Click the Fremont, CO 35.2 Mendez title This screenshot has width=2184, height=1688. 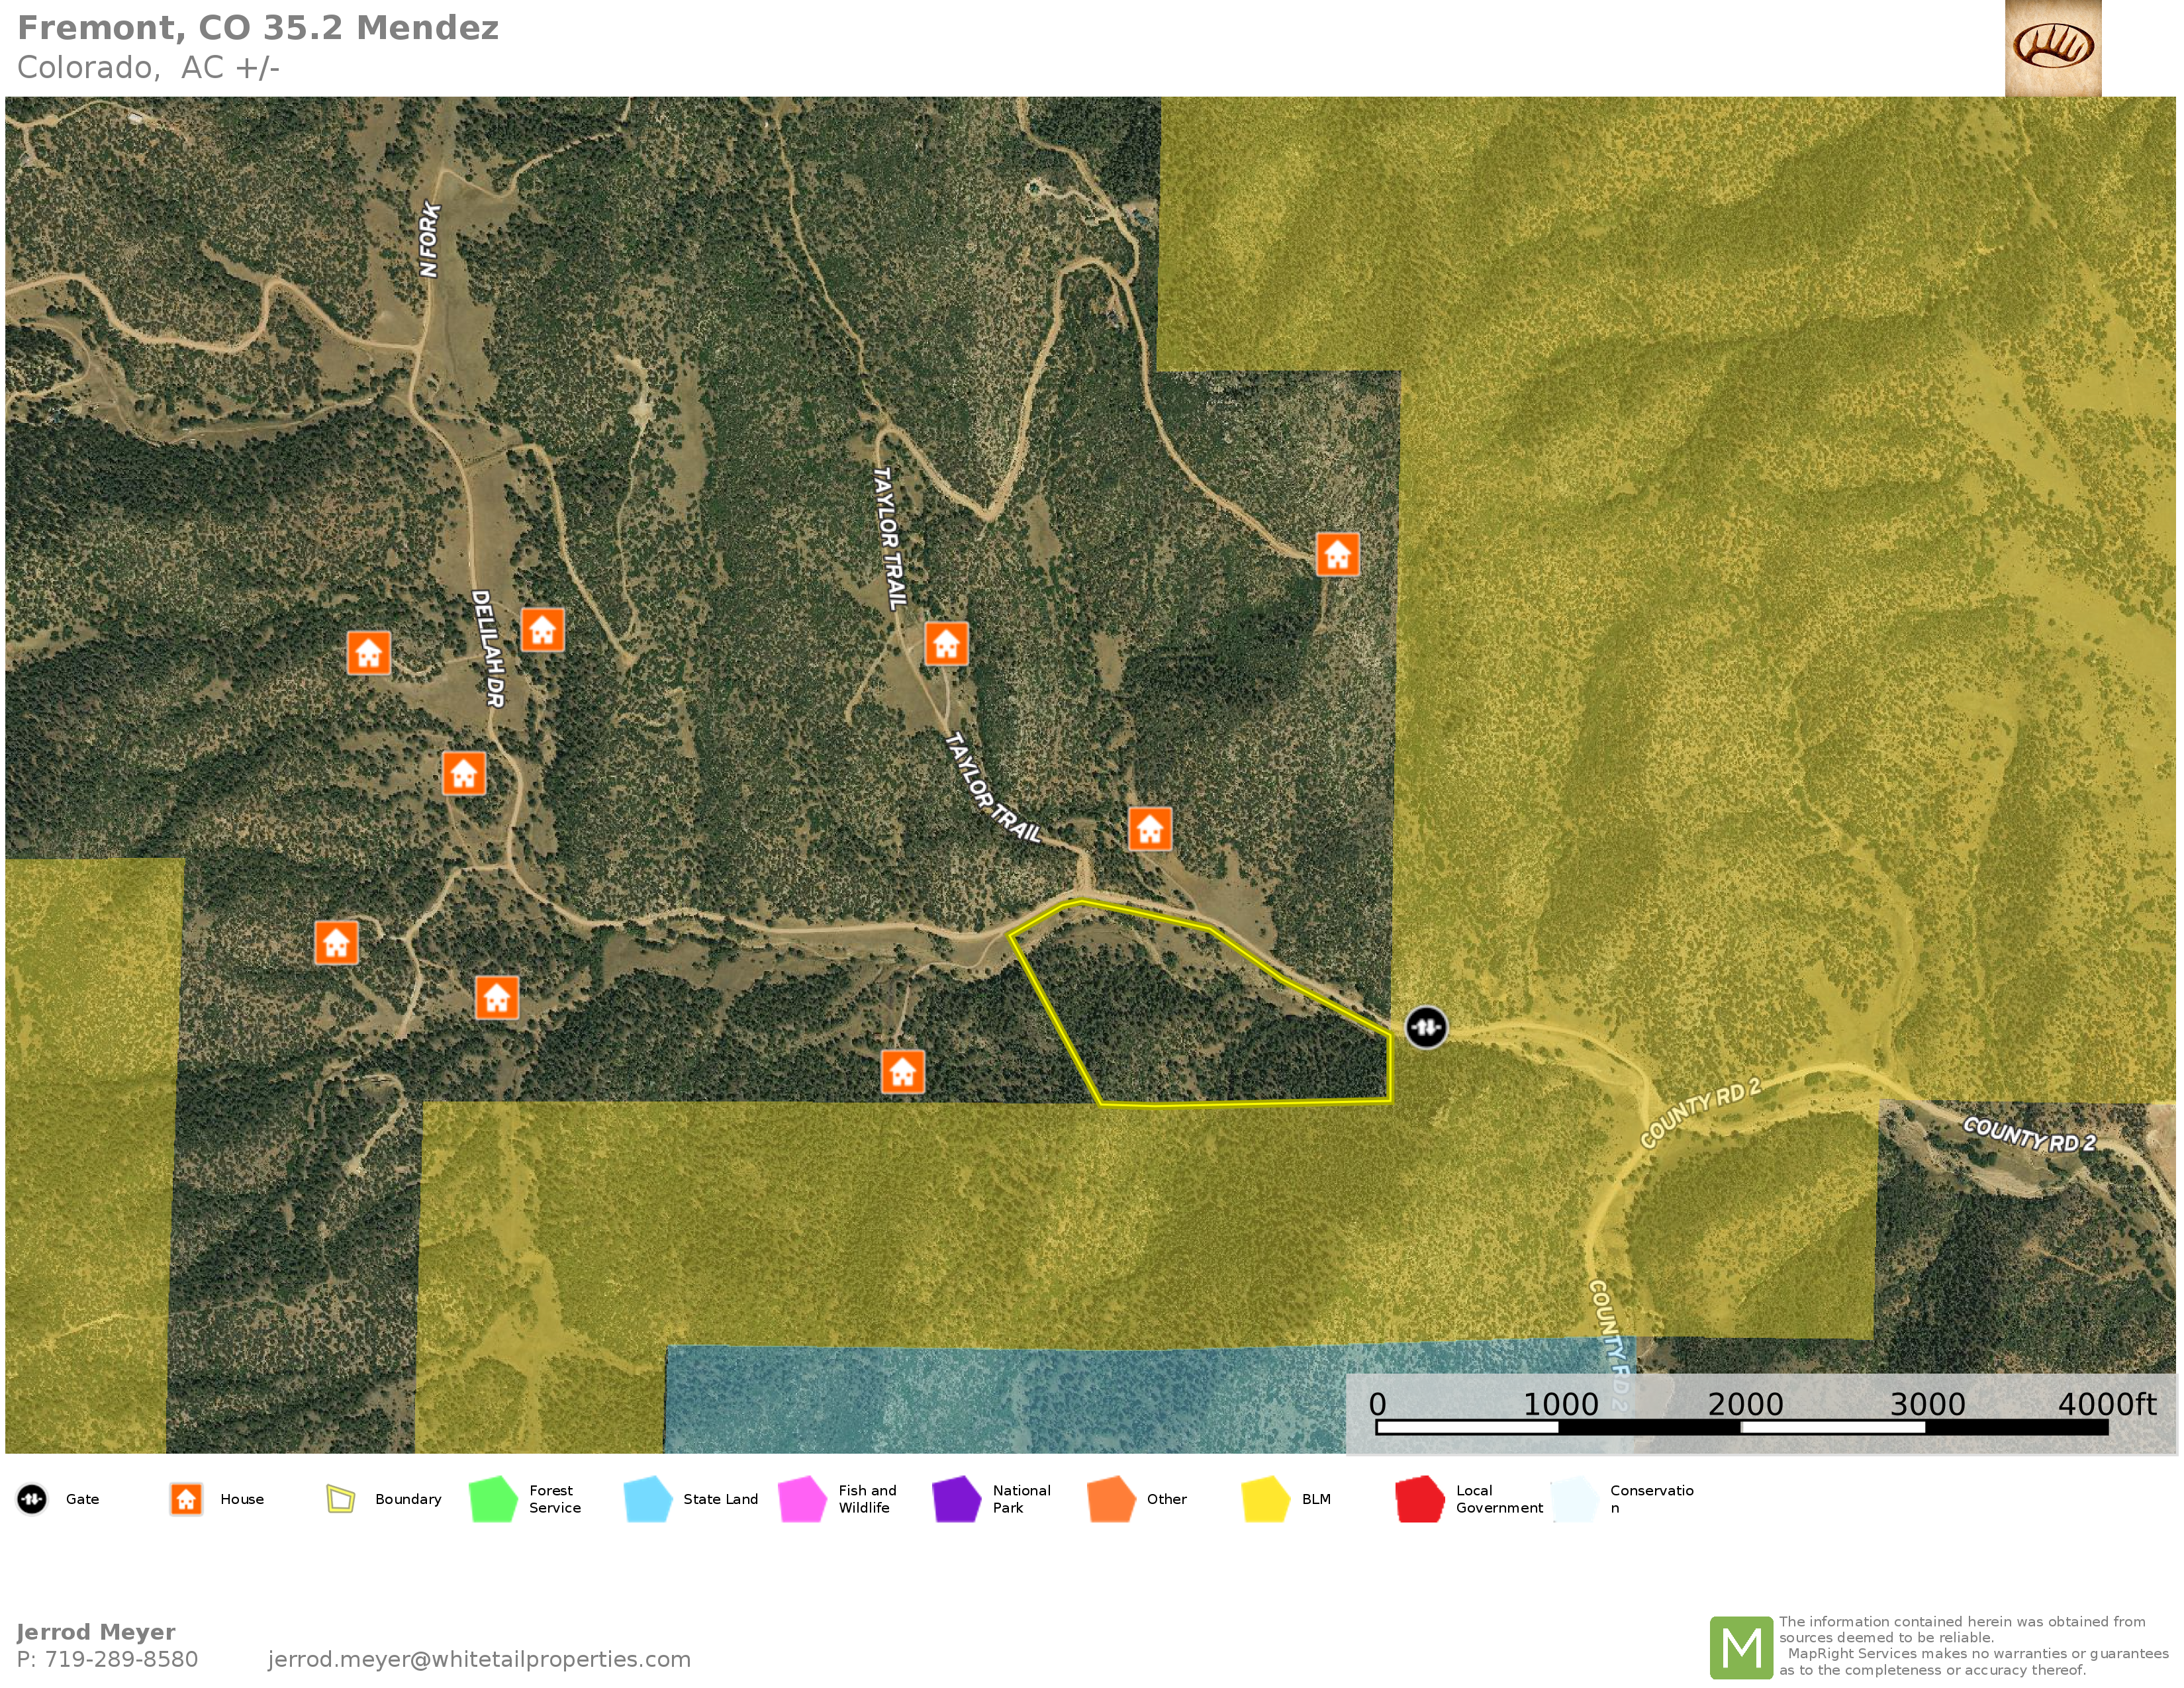[x=258, y=28]
